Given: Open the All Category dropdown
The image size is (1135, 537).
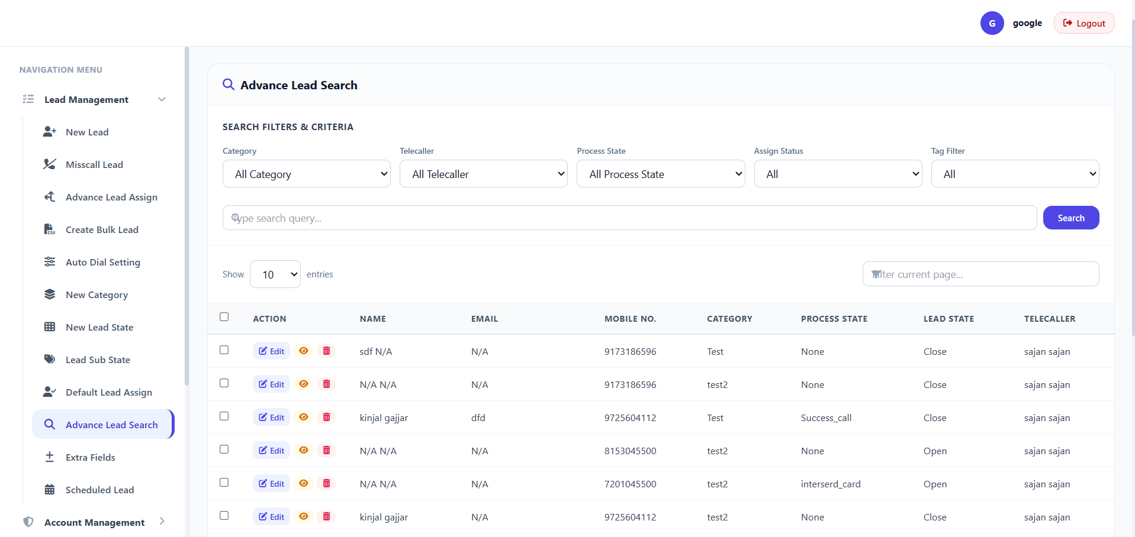Looking at the screenshot, I should pos(307,174).
